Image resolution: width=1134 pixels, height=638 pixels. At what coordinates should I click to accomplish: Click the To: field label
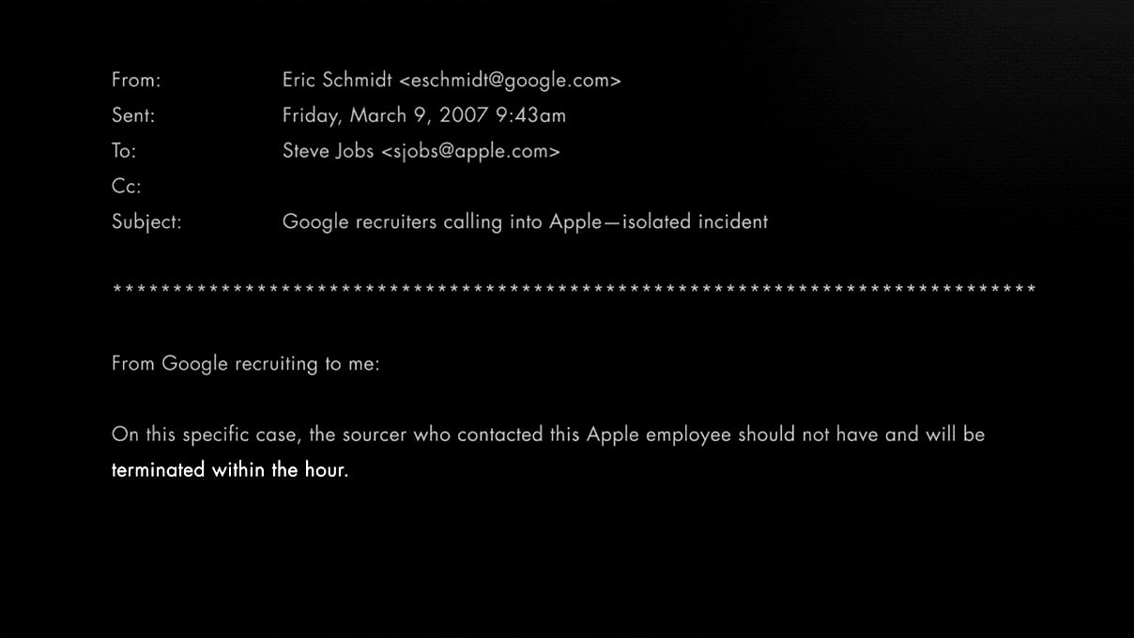click(x=124, y=151)
